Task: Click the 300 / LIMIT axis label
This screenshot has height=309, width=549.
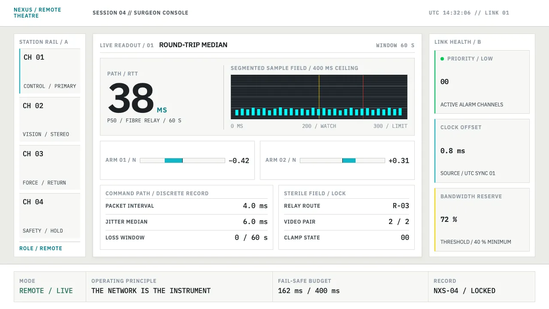Action: [390, 126]
